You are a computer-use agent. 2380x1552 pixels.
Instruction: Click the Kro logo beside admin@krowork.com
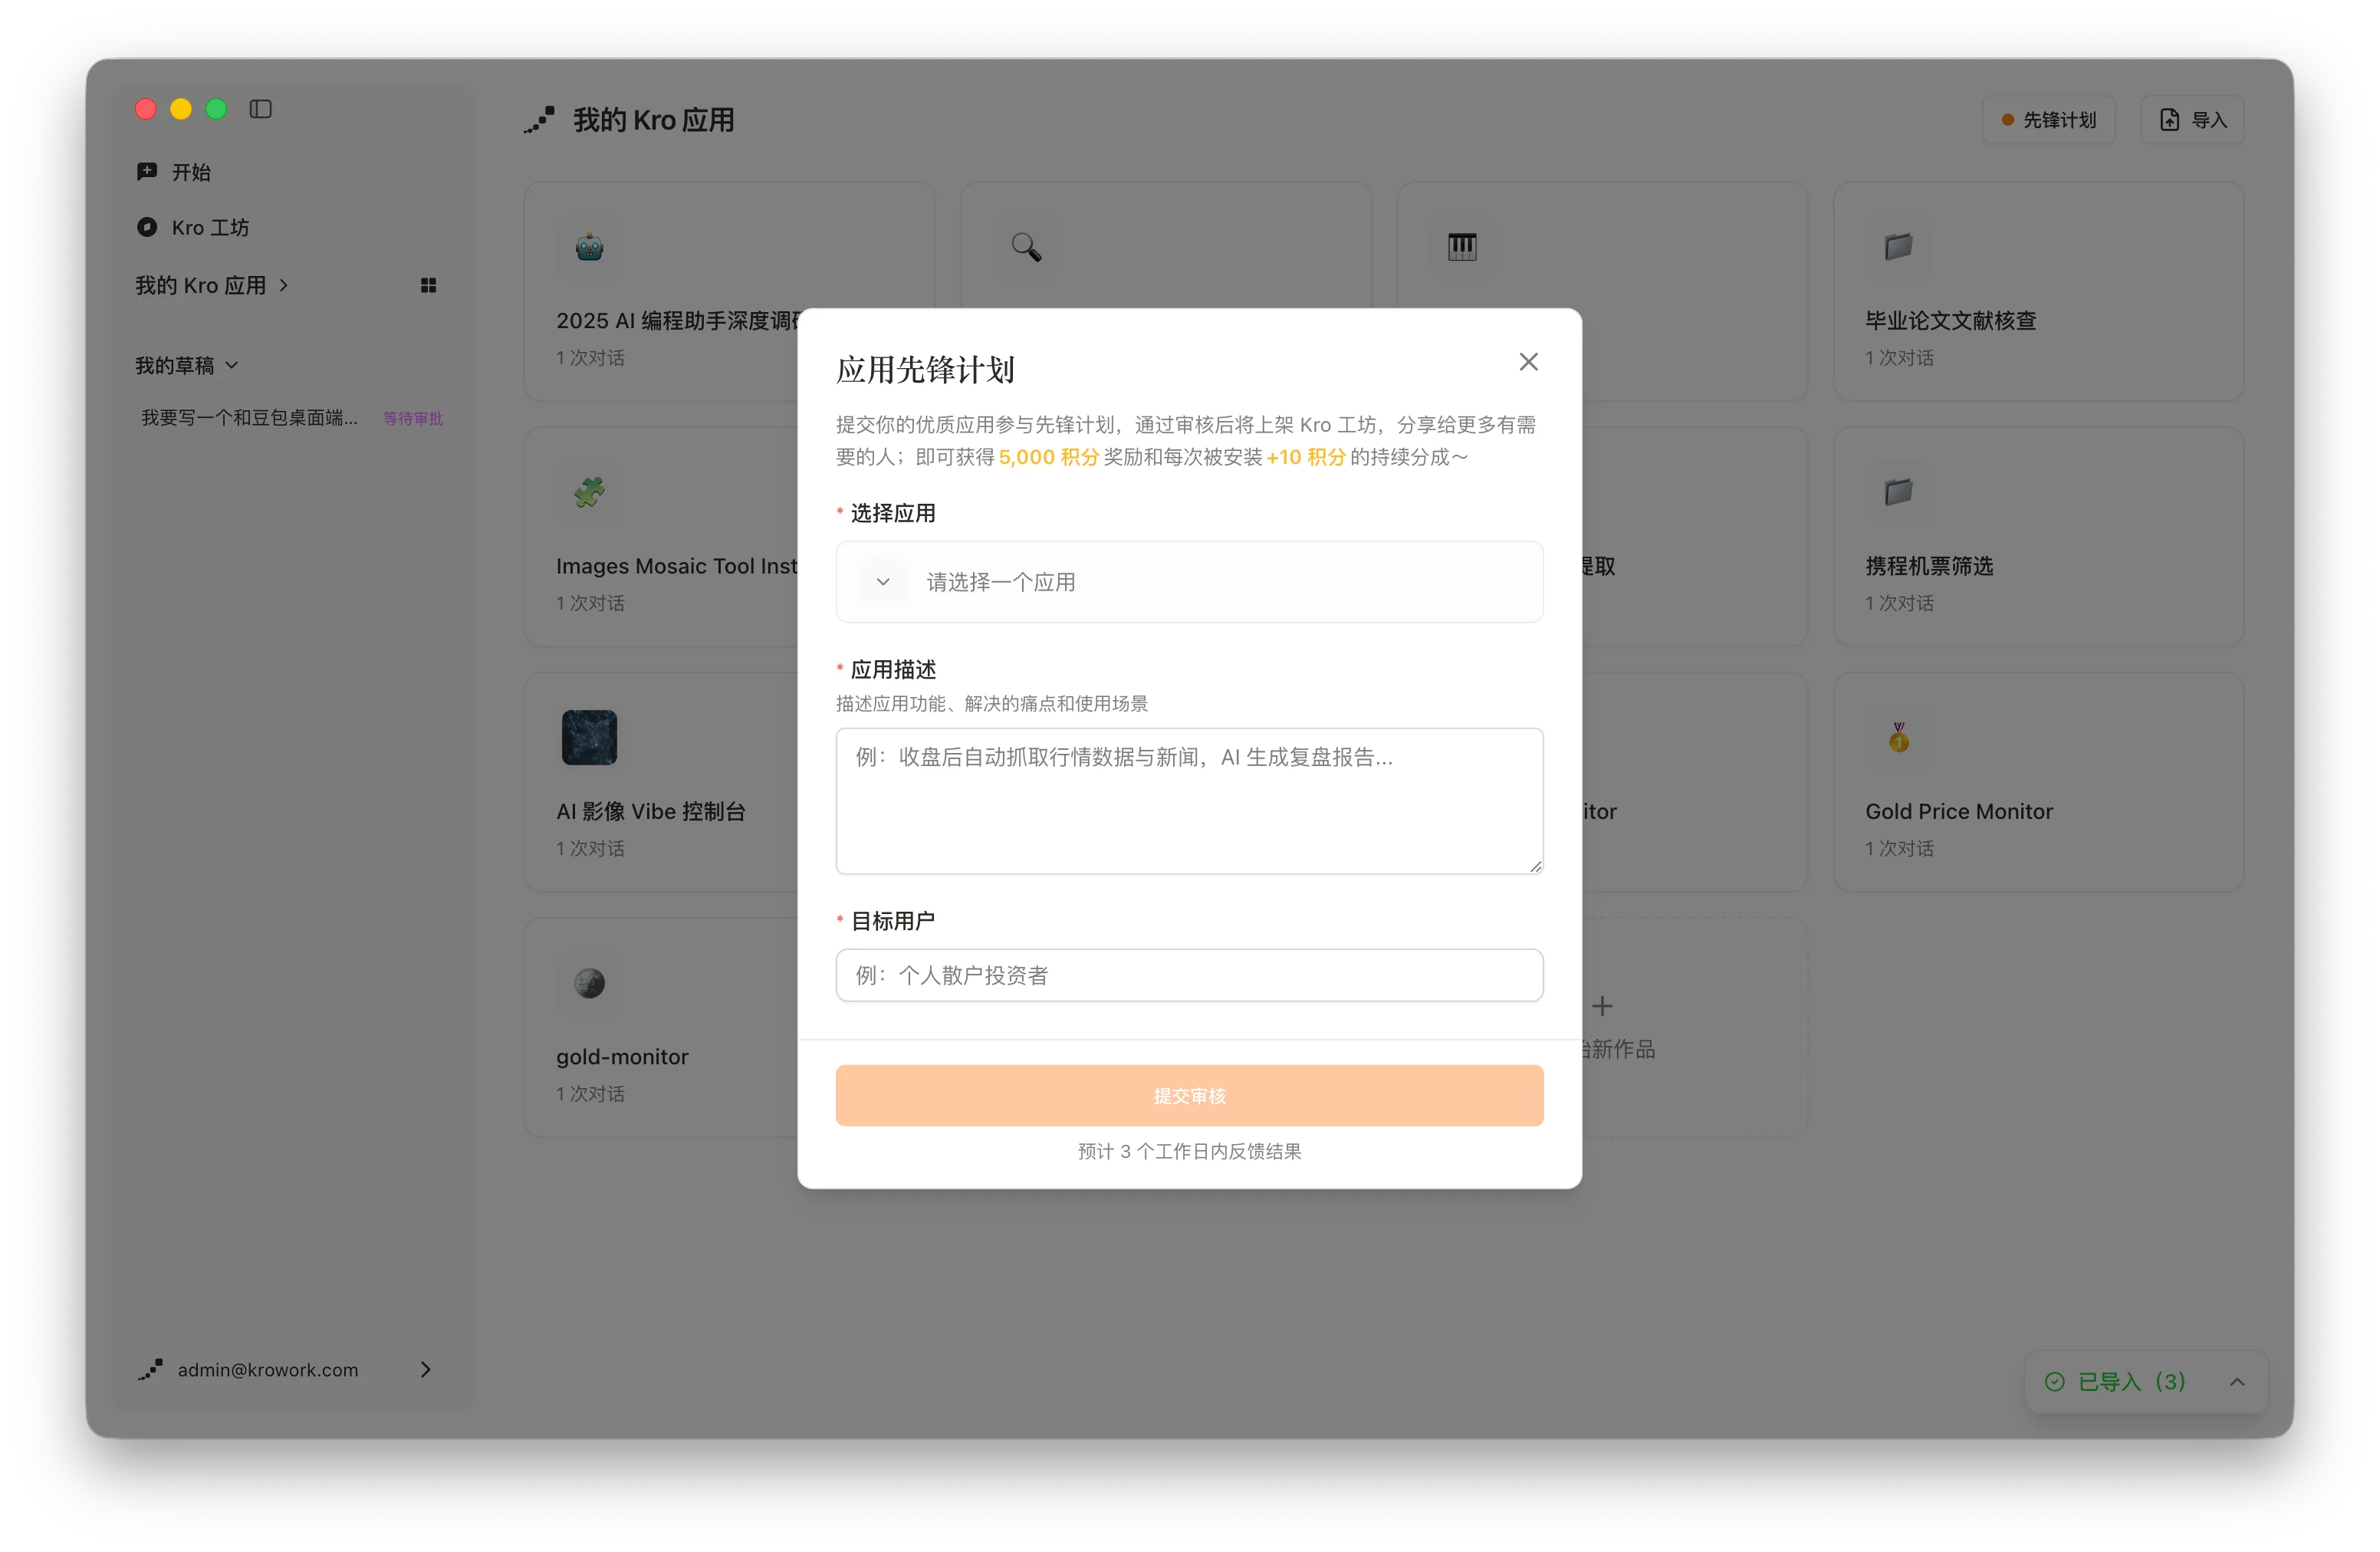coord(150,1370)
